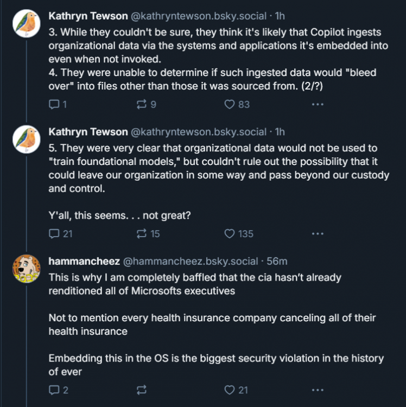Open more options on the 83-likes post
Image resolution: width=406 pixels, height=407 pixels.
pos(318,104)
